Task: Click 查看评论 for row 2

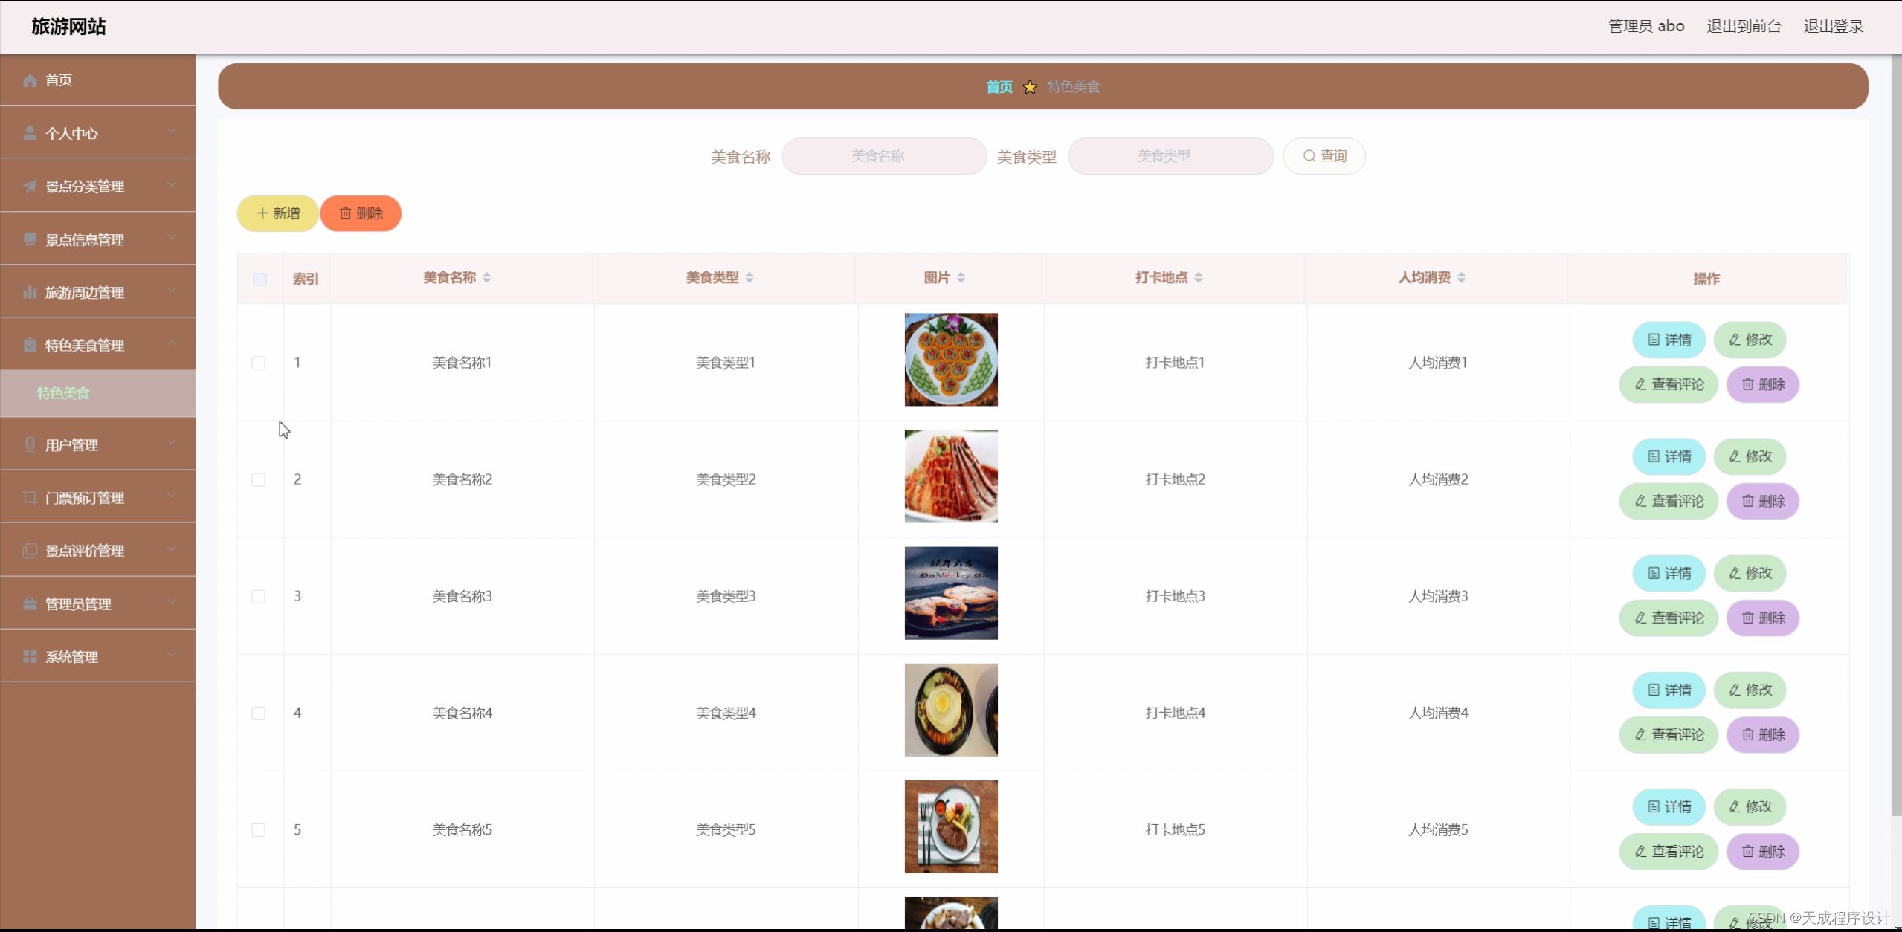Action: 1669,502
